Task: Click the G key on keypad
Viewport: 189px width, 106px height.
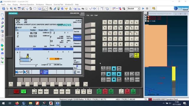Action: [x=105, y=22]
